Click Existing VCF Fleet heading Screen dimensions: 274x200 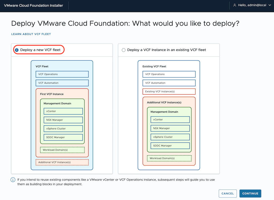click(x=154, y=66)
